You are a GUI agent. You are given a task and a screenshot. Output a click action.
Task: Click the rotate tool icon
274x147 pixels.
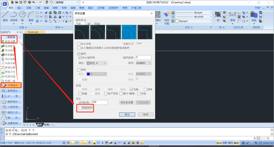(50, 21)
